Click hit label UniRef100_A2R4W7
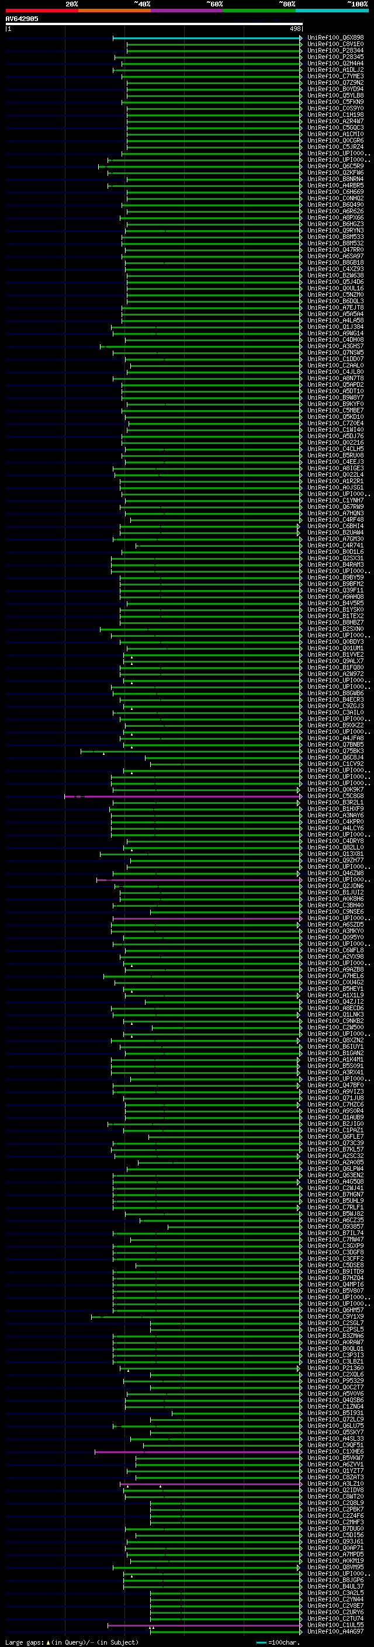 tap(335, 121)
